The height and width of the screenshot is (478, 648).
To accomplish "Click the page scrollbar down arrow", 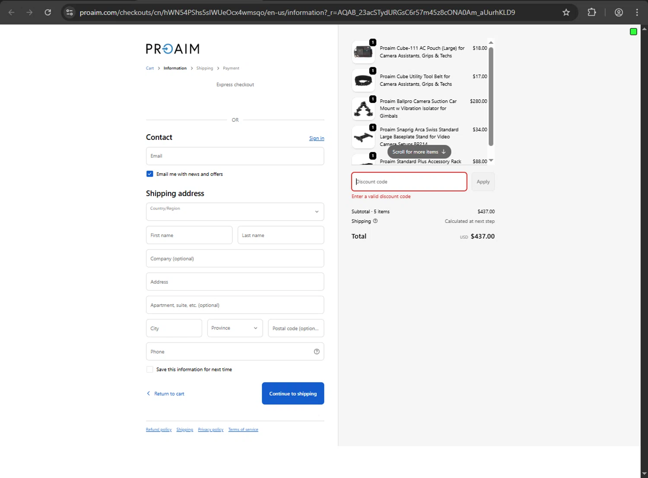I will click(644, 474).
